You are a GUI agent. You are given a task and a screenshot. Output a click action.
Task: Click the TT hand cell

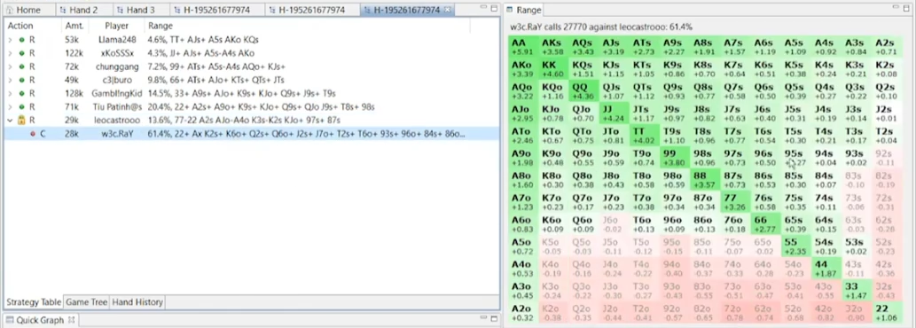tap(645, 135)
